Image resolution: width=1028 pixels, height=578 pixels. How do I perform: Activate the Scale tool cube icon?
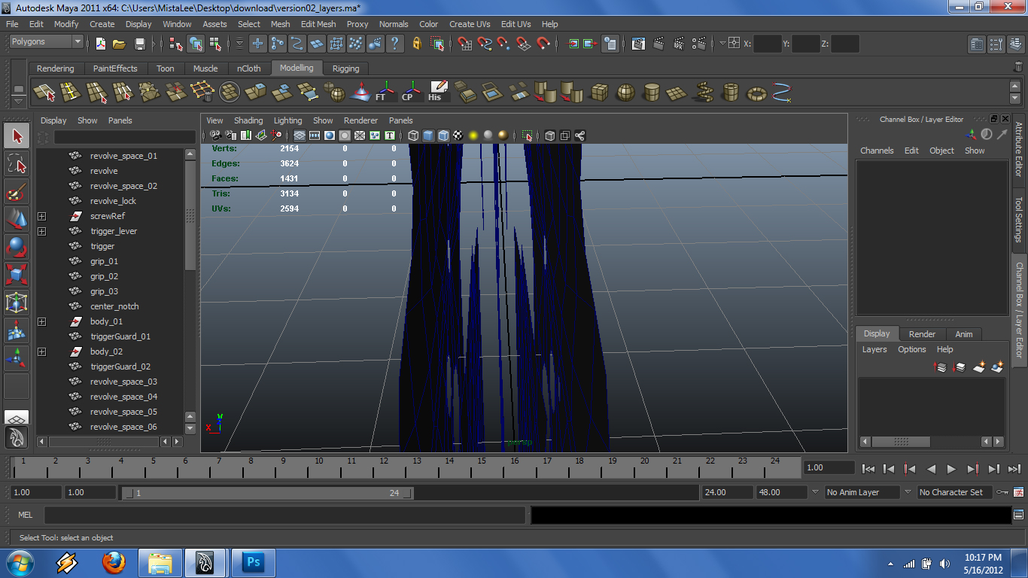point(17,275)
